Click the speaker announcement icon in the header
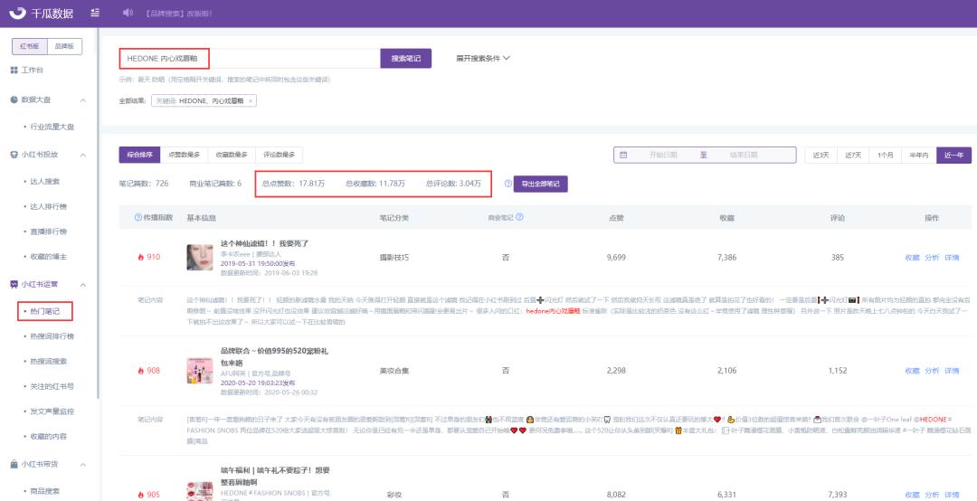The height and width of the screenshot is (501, 977). 128,13
